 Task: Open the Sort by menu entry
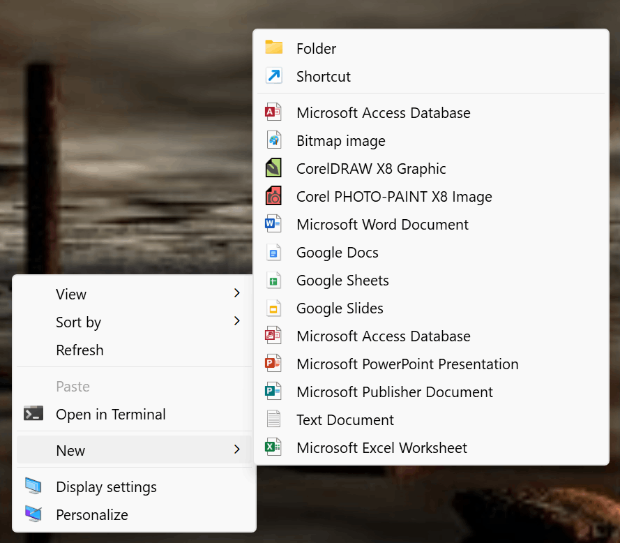pos(135,322)
